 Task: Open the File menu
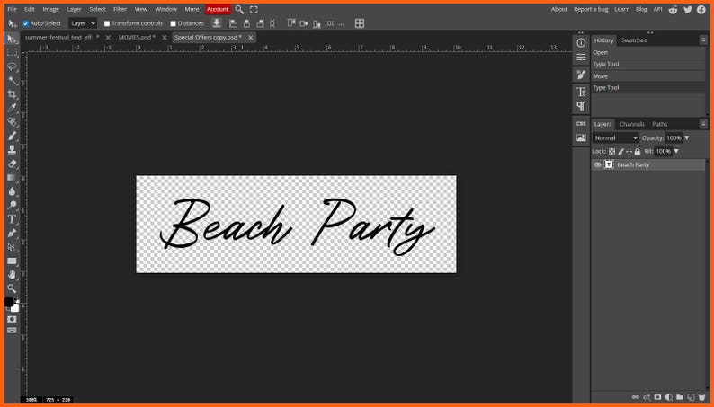(x=12, y=9)
